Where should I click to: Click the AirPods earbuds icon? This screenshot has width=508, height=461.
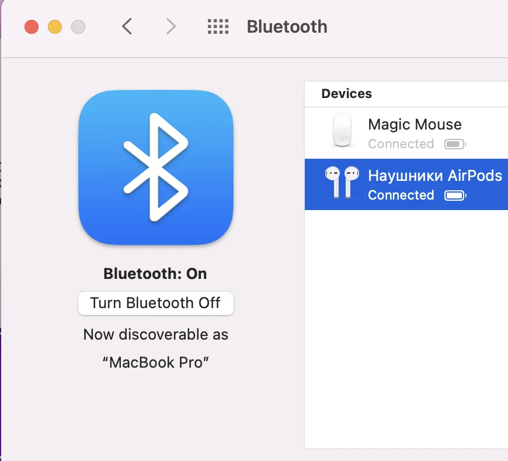click(342, 182)
